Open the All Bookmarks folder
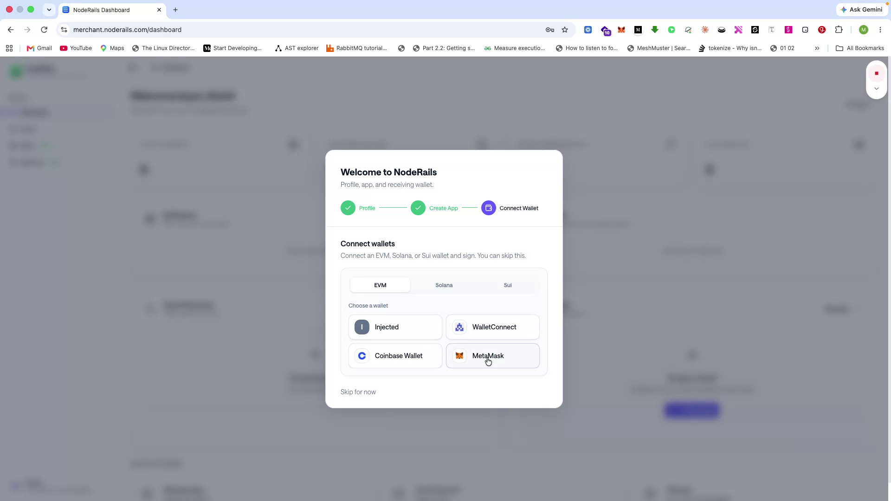The image size is (891, 501). pos(860,48)
